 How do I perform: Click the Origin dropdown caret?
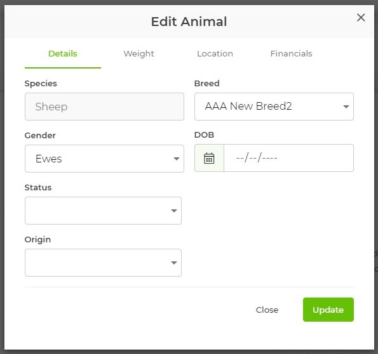tap(174, 263)
